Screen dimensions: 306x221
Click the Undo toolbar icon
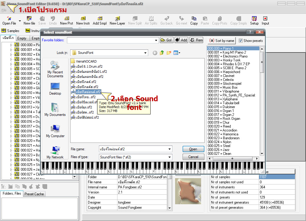53,21
